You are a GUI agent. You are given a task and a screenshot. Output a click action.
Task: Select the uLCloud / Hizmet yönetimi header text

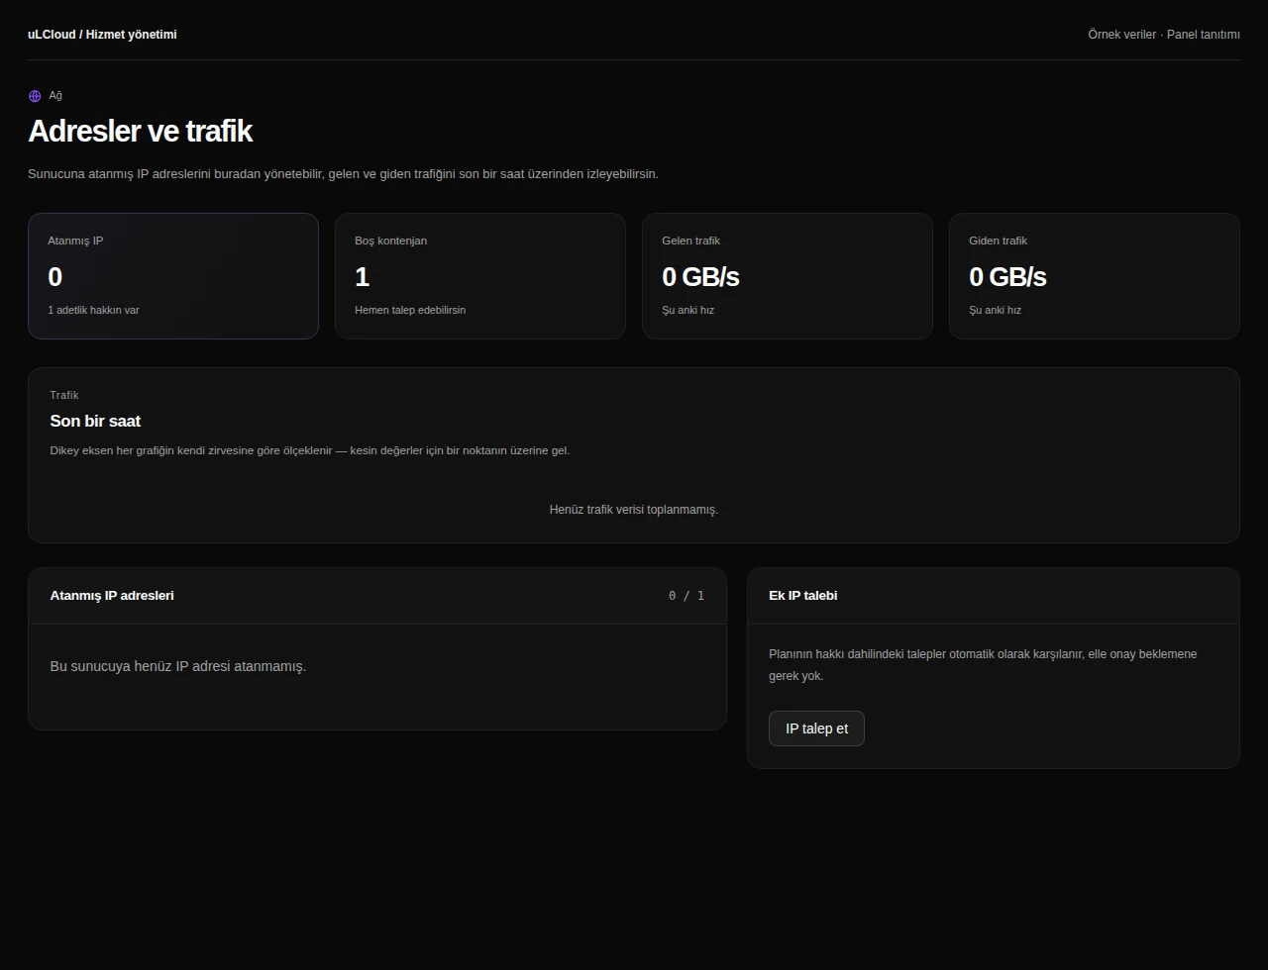pyautogui.click(x=102, y=35)
